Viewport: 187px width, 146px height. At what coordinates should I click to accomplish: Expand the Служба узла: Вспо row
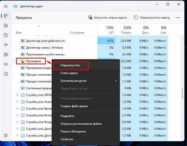click(17, 115)
